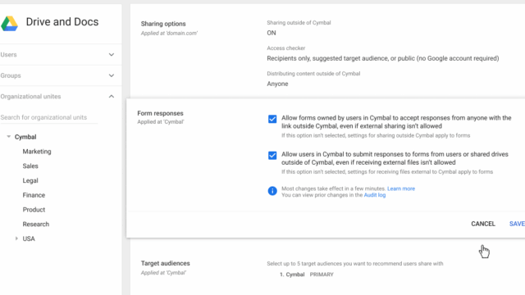Expand the Users section chevron
Image resolution: width=525 pixels, height=295 pixels.
[x=112, y=55]
